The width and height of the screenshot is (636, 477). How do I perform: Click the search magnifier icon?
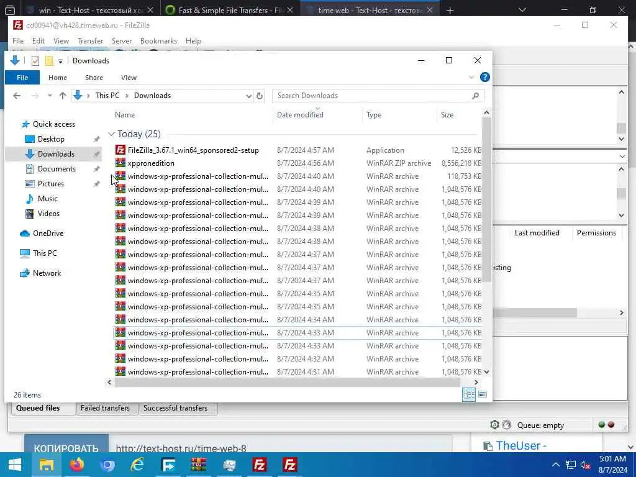click(475, 96)
